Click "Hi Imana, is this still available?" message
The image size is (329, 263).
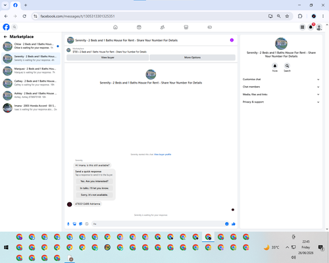click(92, 165)
